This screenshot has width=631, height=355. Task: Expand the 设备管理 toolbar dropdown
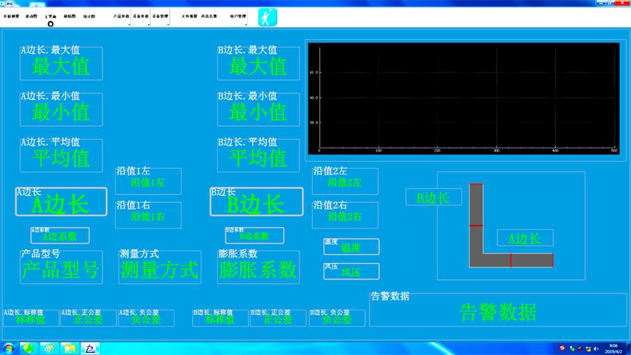coord(161,16)
